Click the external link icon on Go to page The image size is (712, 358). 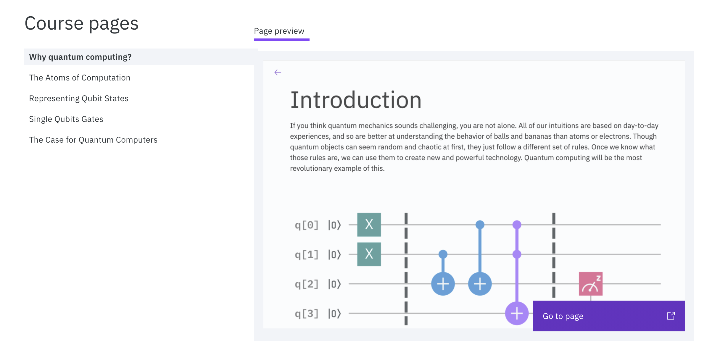point(671,316)
